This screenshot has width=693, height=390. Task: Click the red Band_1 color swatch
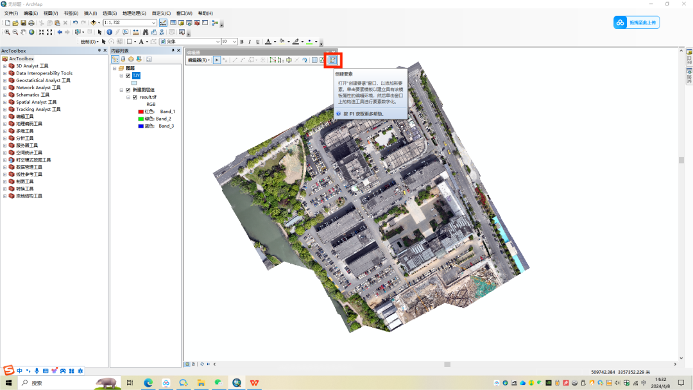[141, 112]
